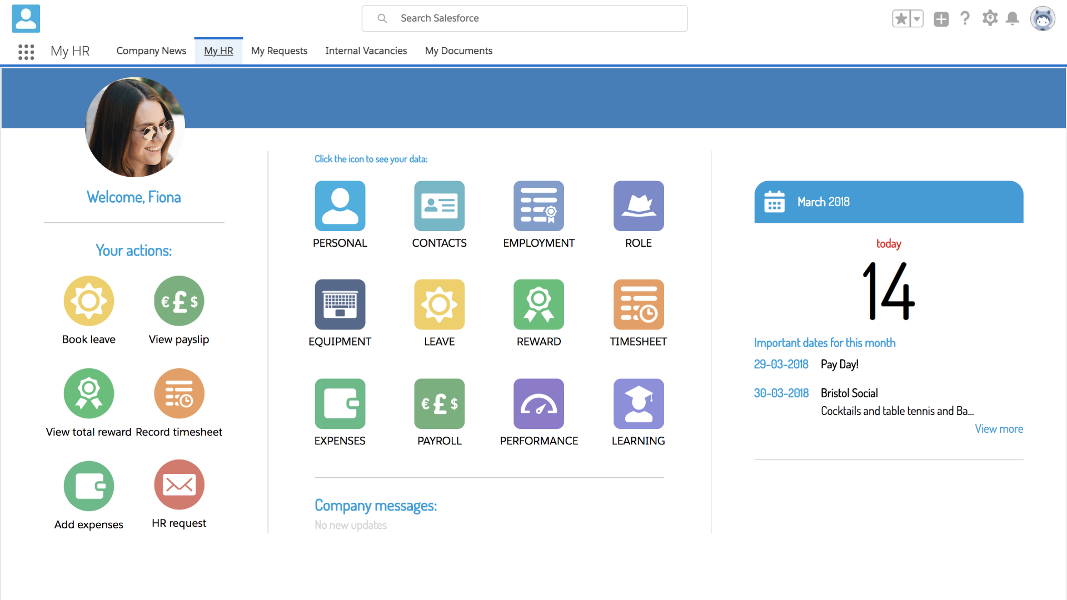Open the Timesheet icon

click(x=638, y=304)
